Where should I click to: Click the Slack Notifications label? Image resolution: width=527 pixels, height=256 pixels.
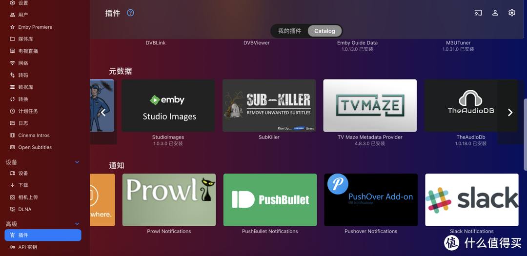click(471, 231)
